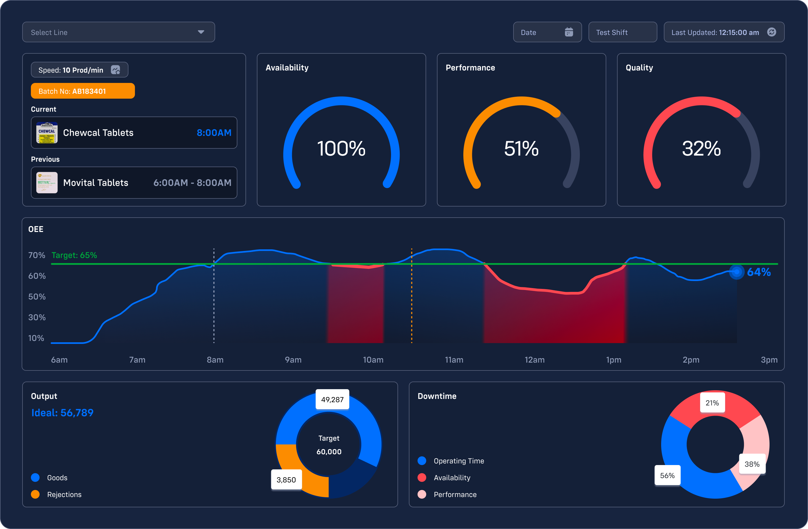The image size is (808, 529).
Task: Click the 64% current OEE marker
Action: [x=736, y=272]
